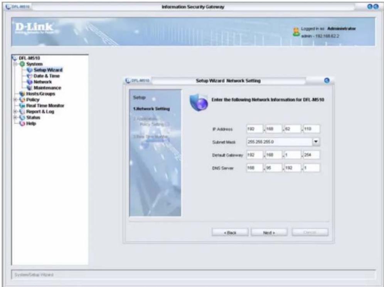Open the Network tree item

(x=43, y=82)
